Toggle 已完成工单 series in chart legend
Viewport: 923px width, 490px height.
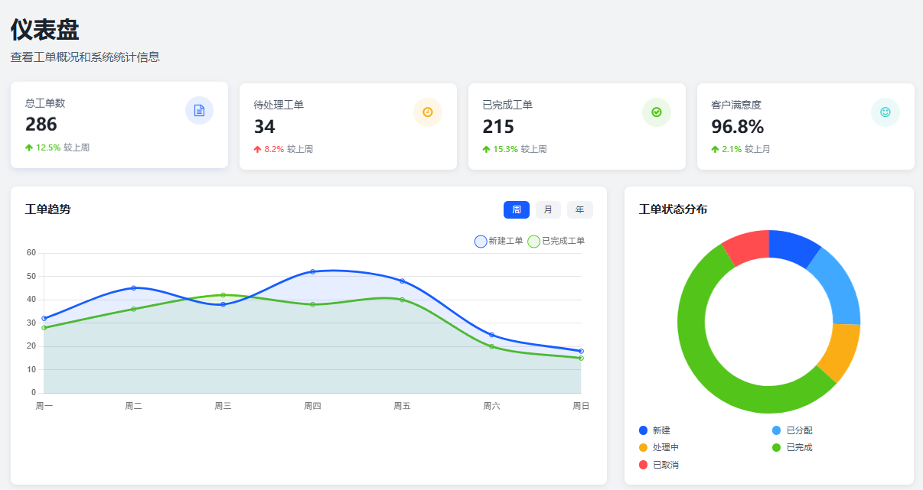556,242
